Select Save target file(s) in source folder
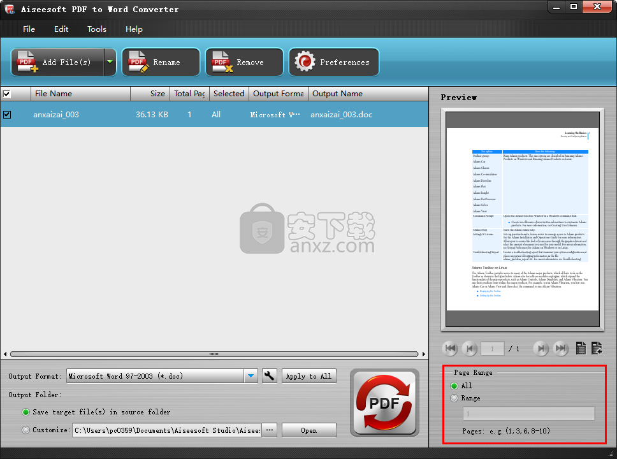617x459 pixels. [26, 412]
